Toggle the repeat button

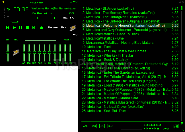click(x=64, y=28)
